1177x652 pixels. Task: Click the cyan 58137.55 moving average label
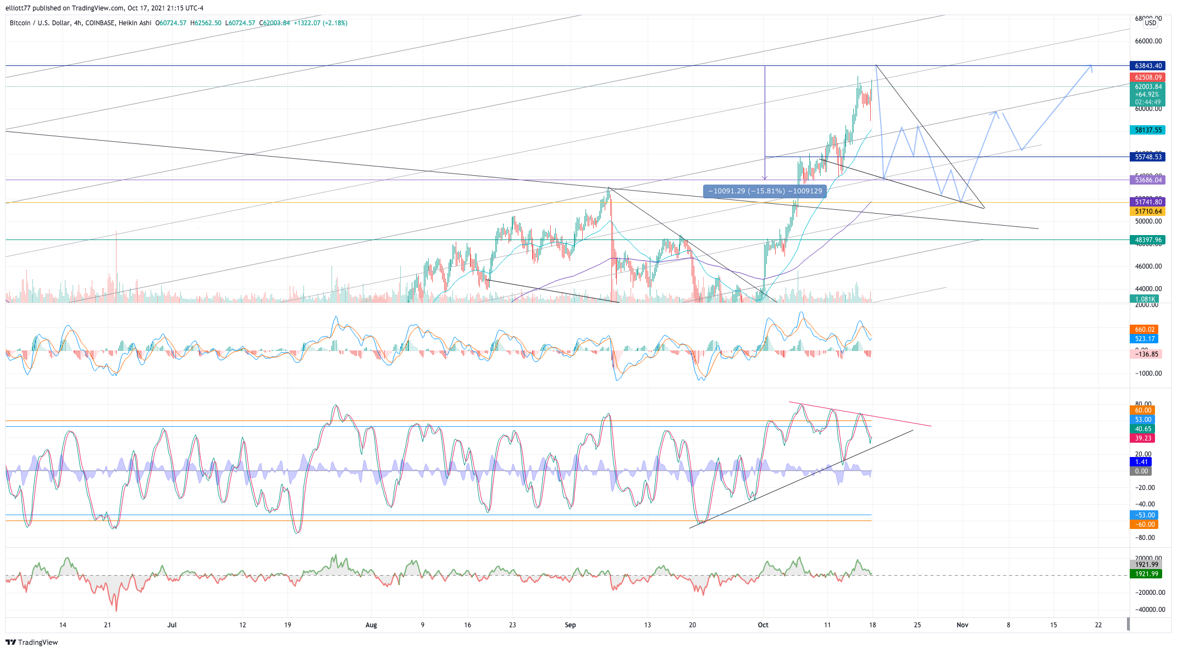click(x=1148, y=130)
